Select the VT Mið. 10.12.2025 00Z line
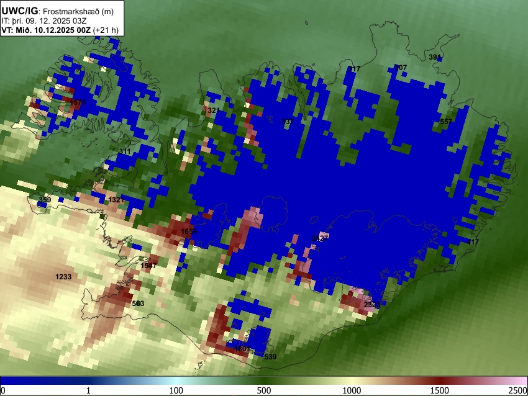 coord(60,30)
